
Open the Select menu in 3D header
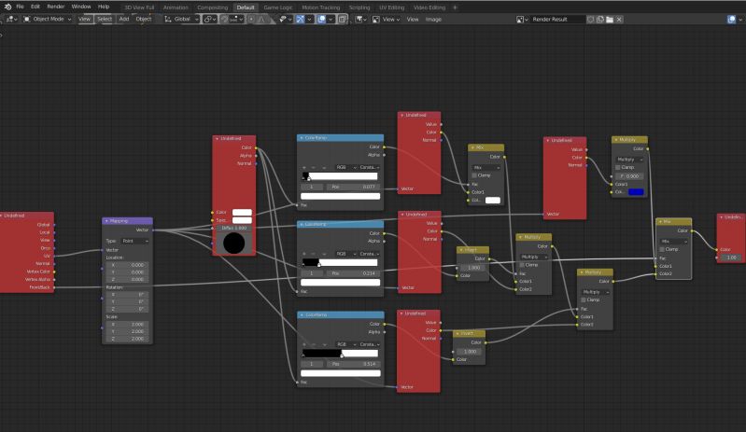click(x=105, y=19)
